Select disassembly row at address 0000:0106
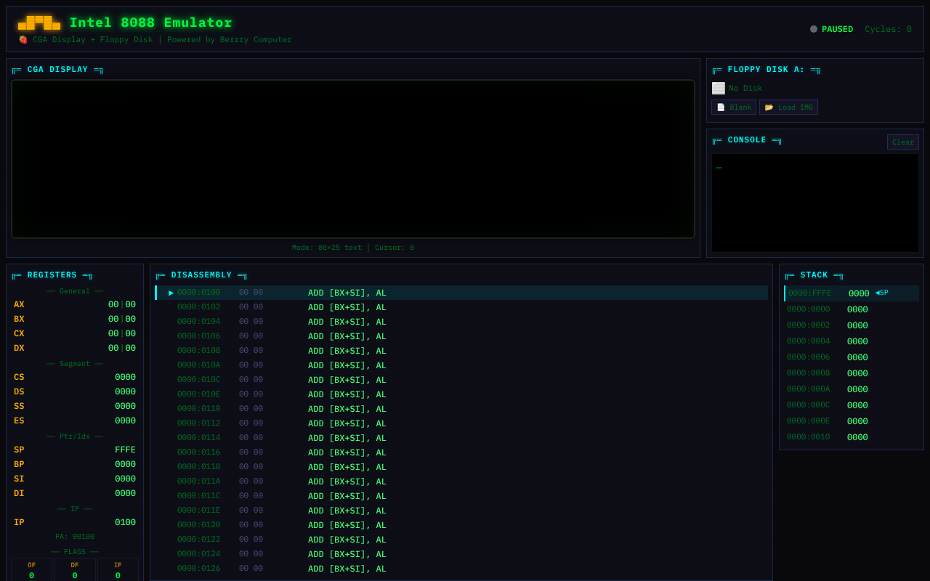 tap(461, 336)
